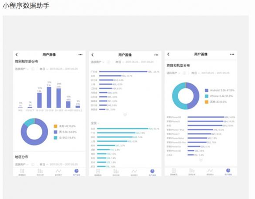The width and height of the screenshot is (255, 199).
Task: Click the info icon under 终端和机型分布
Action: [184, 73]
